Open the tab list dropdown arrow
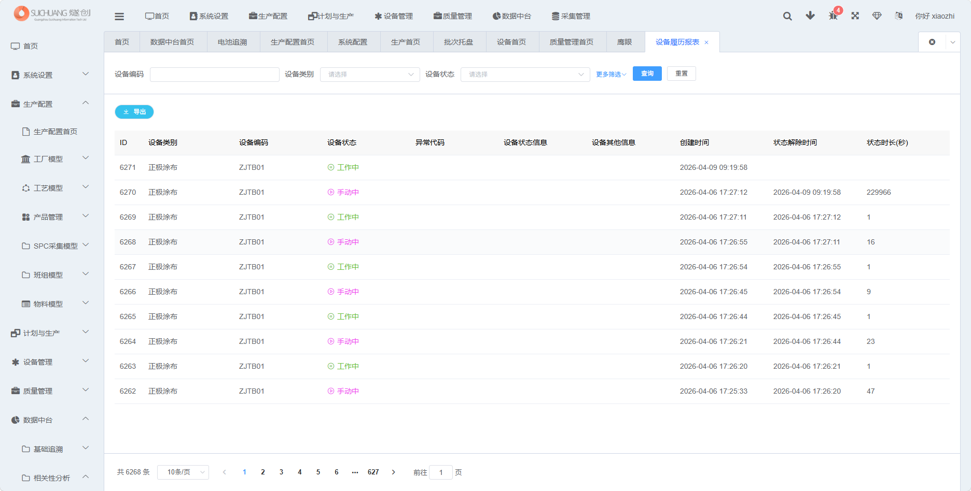 tap(953, 42)
